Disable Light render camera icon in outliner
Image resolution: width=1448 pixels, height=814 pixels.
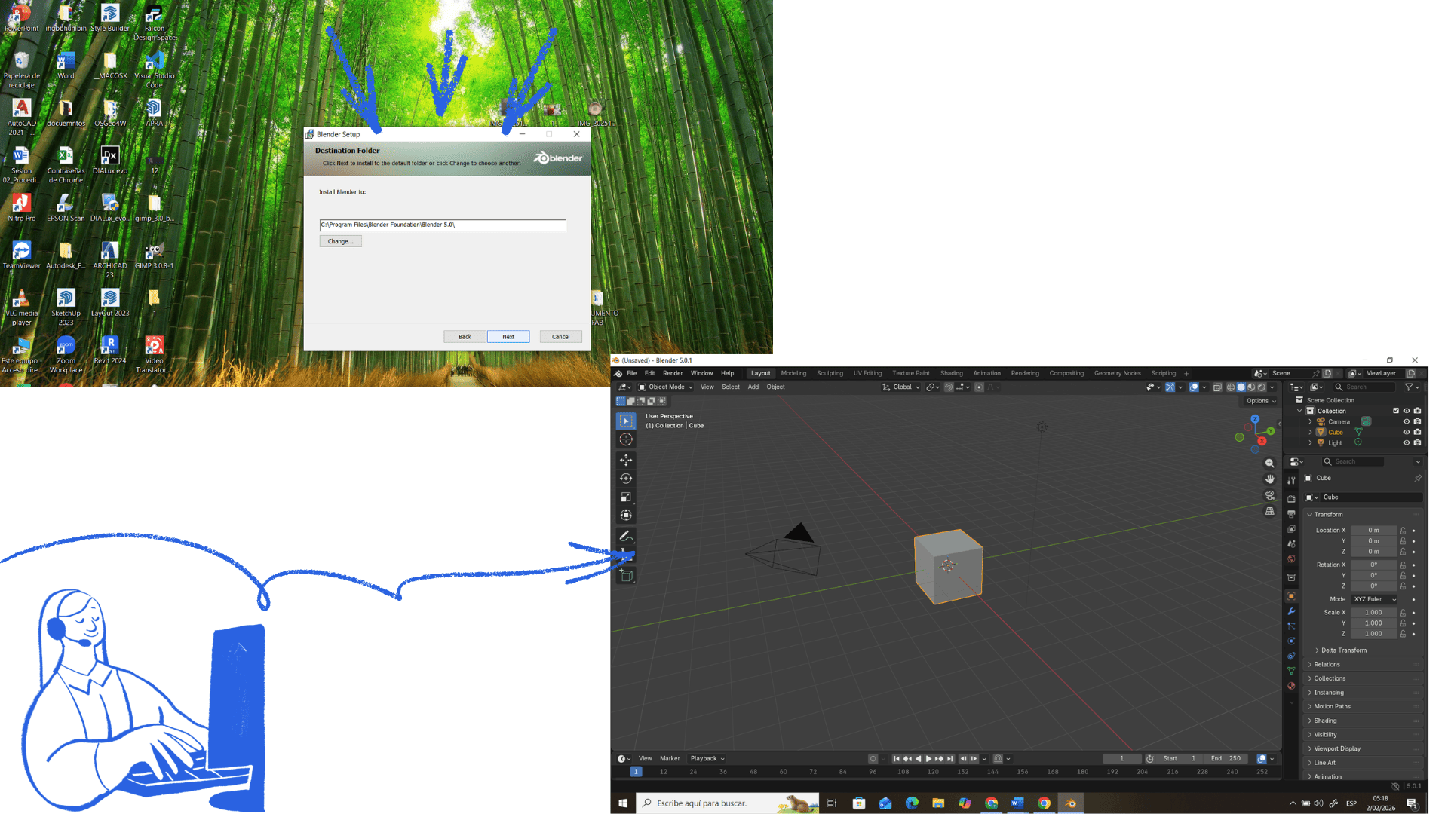[x=1417, y=442]
